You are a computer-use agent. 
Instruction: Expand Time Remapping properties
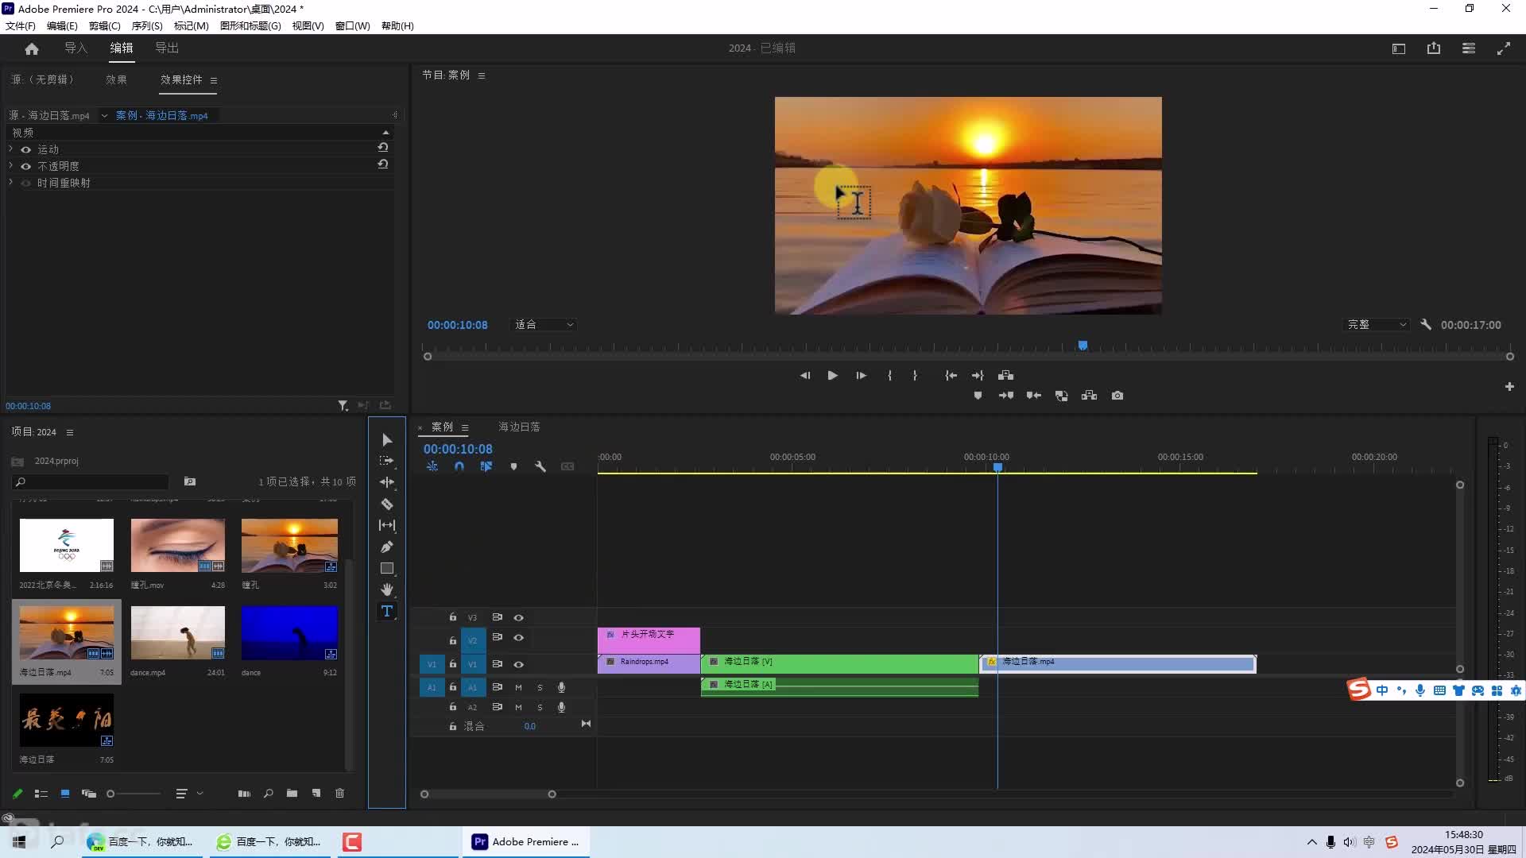[x=11, y=182]
